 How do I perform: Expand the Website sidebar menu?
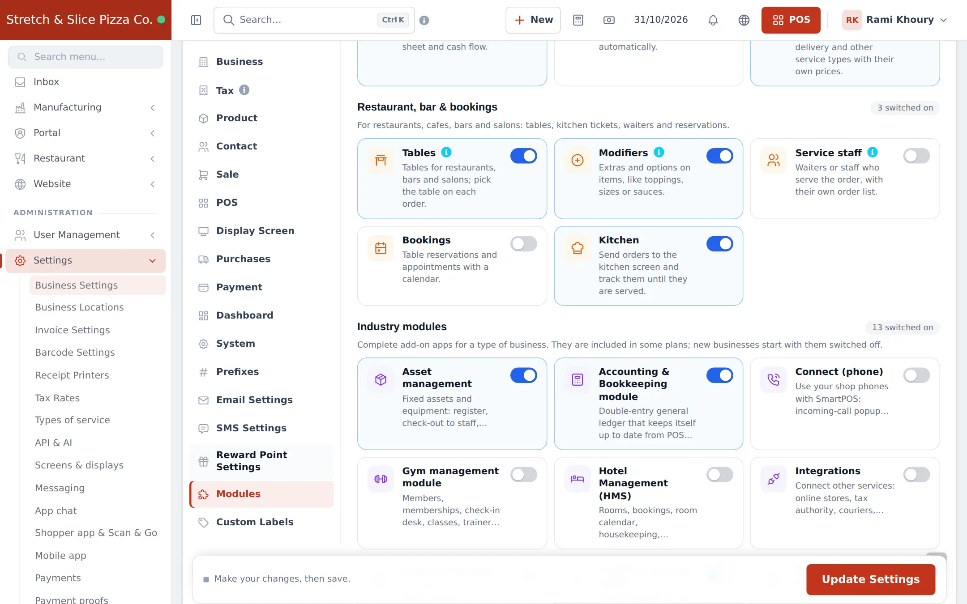[x=85, y=184]
